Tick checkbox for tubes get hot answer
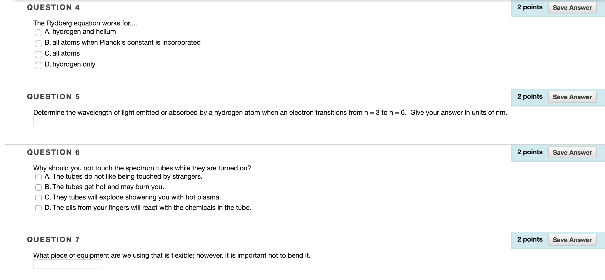This screenshot has width=605, height=280. [38, 188]
